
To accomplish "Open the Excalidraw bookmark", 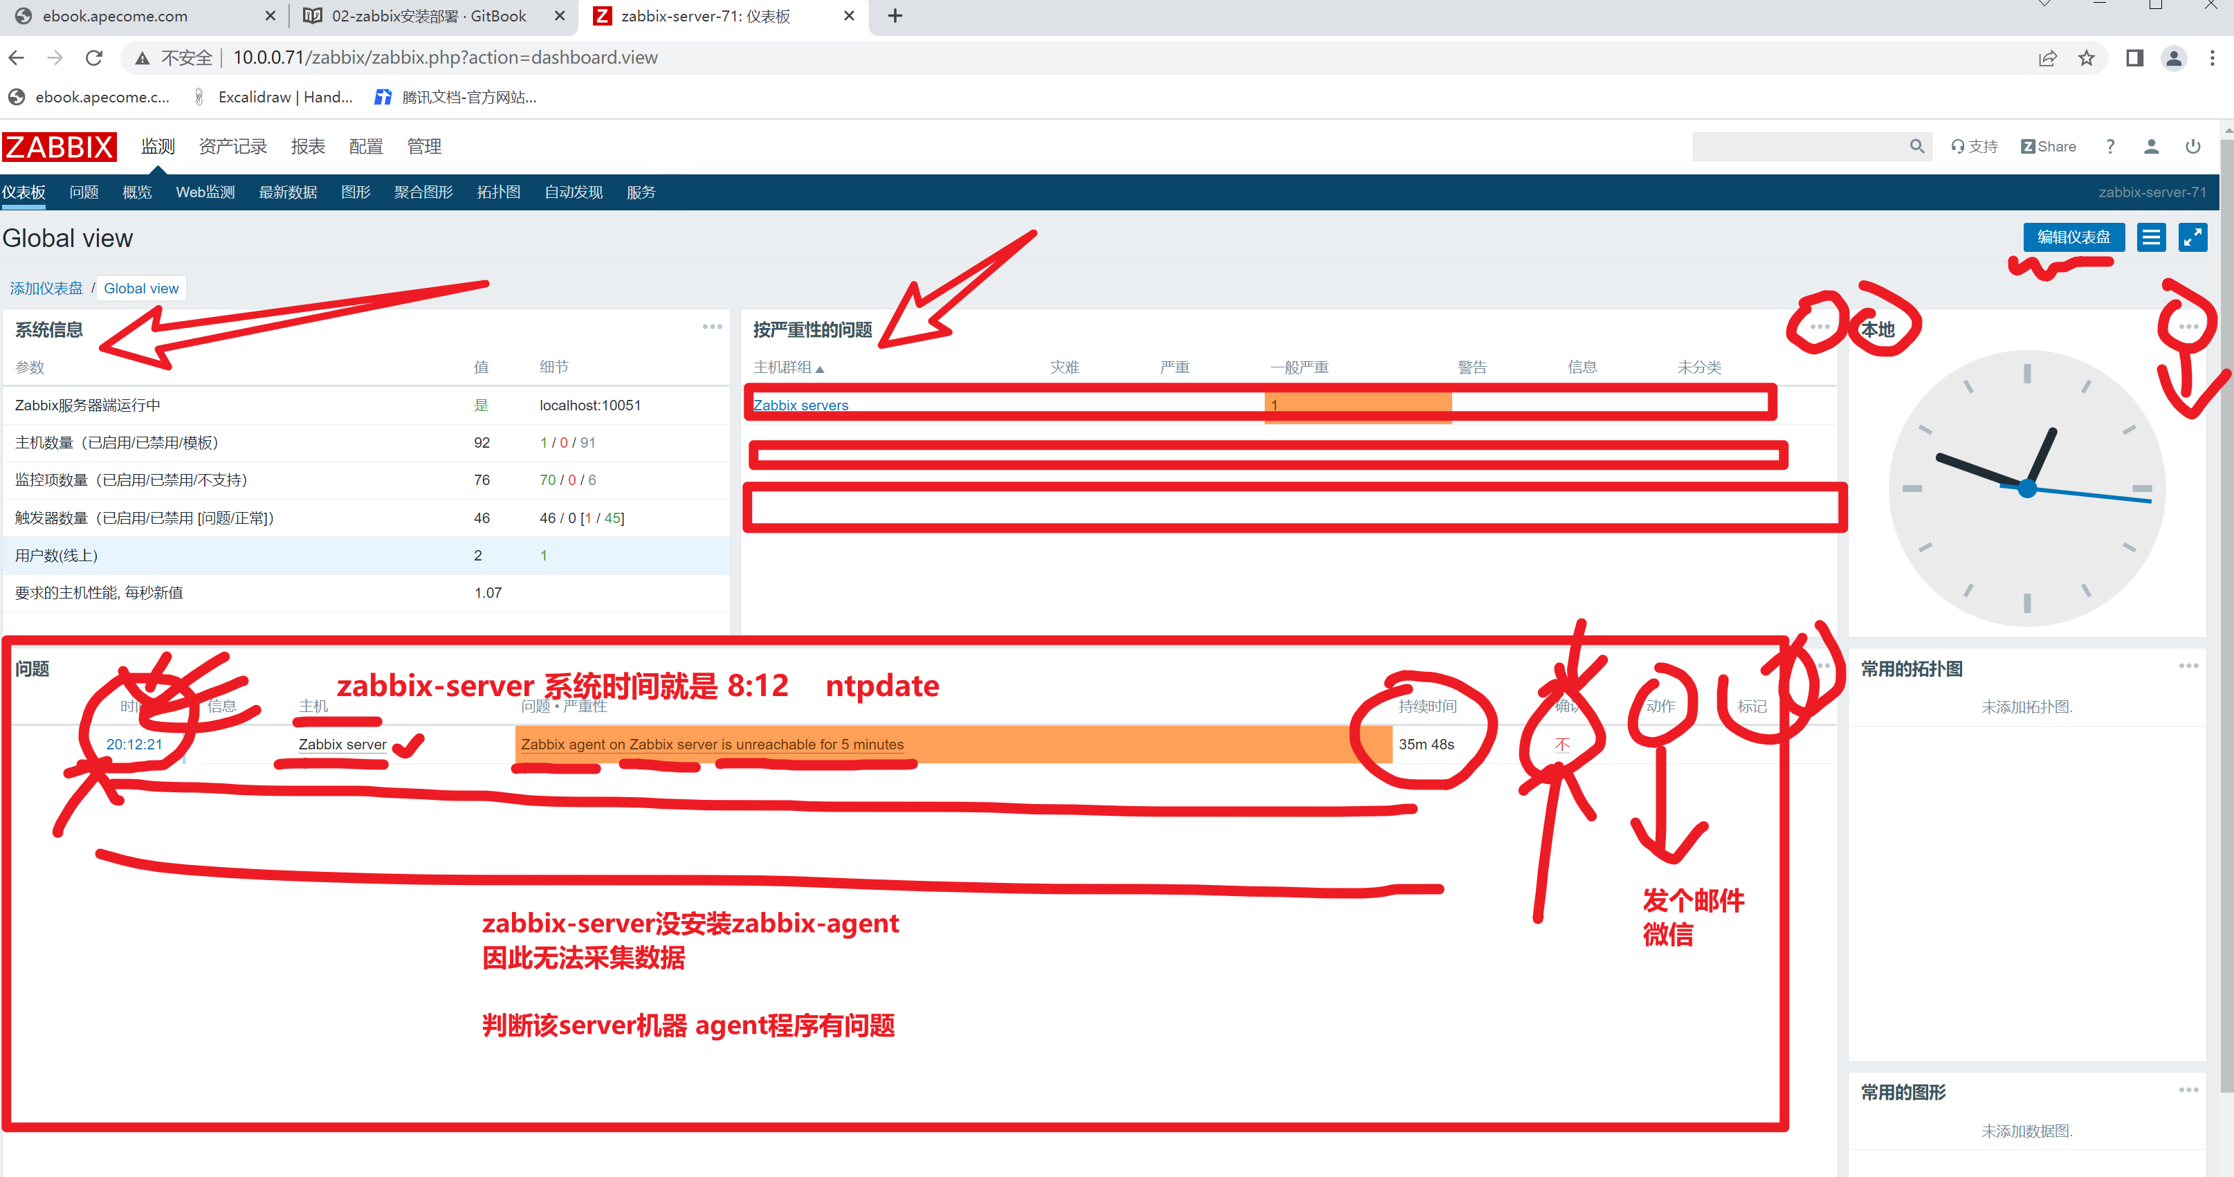I will [273, 97].
